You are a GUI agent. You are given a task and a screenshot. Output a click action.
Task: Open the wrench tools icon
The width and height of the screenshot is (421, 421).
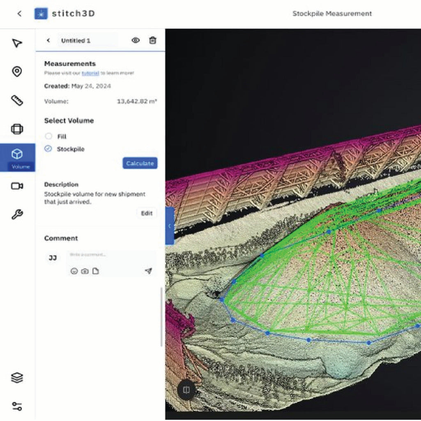click(x=17, y=214)
